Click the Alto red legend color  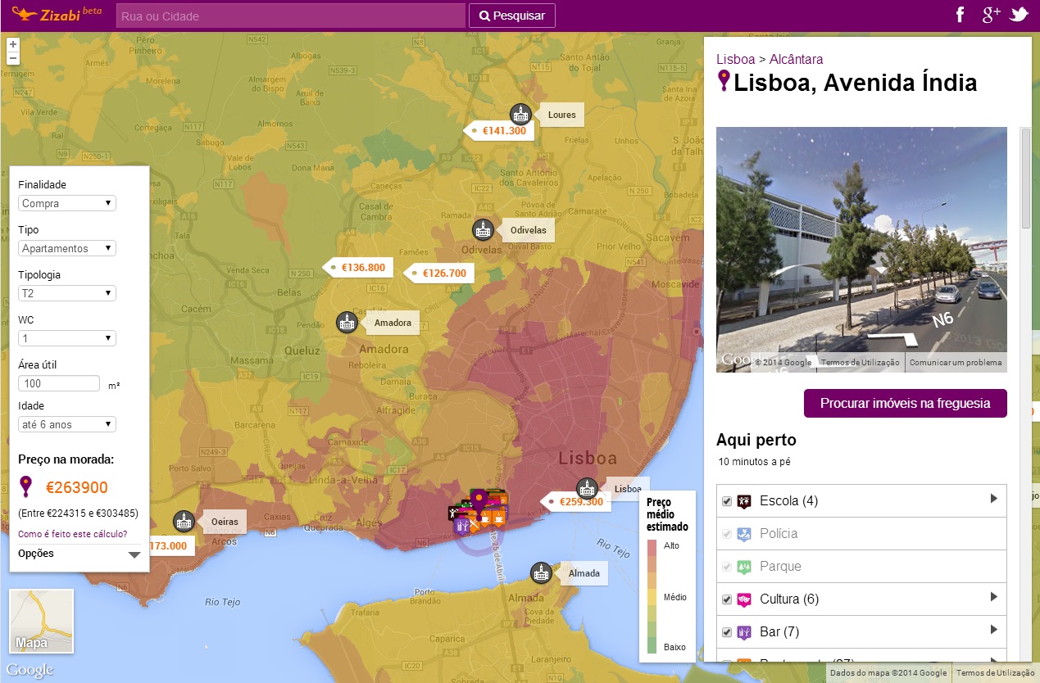[652, 547]
